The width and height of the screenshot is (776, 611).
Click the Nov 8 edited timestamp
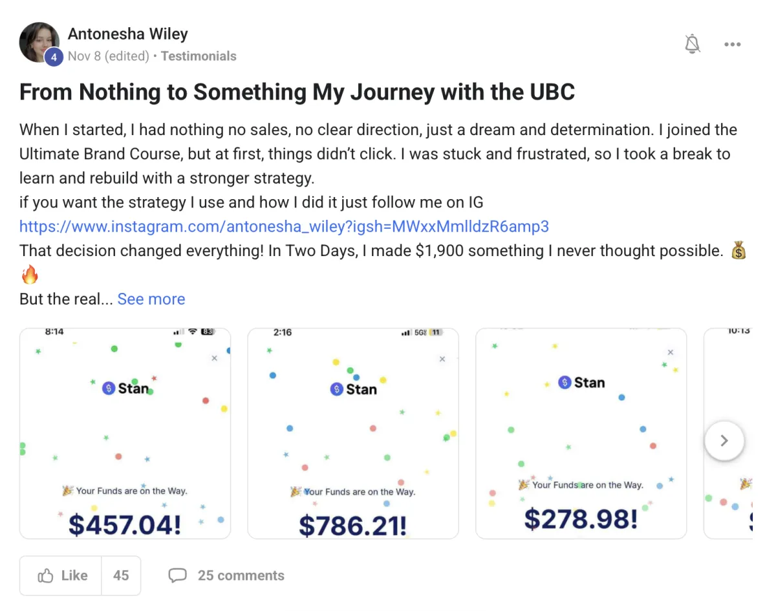pyautogui.click(x=108, y=56)
